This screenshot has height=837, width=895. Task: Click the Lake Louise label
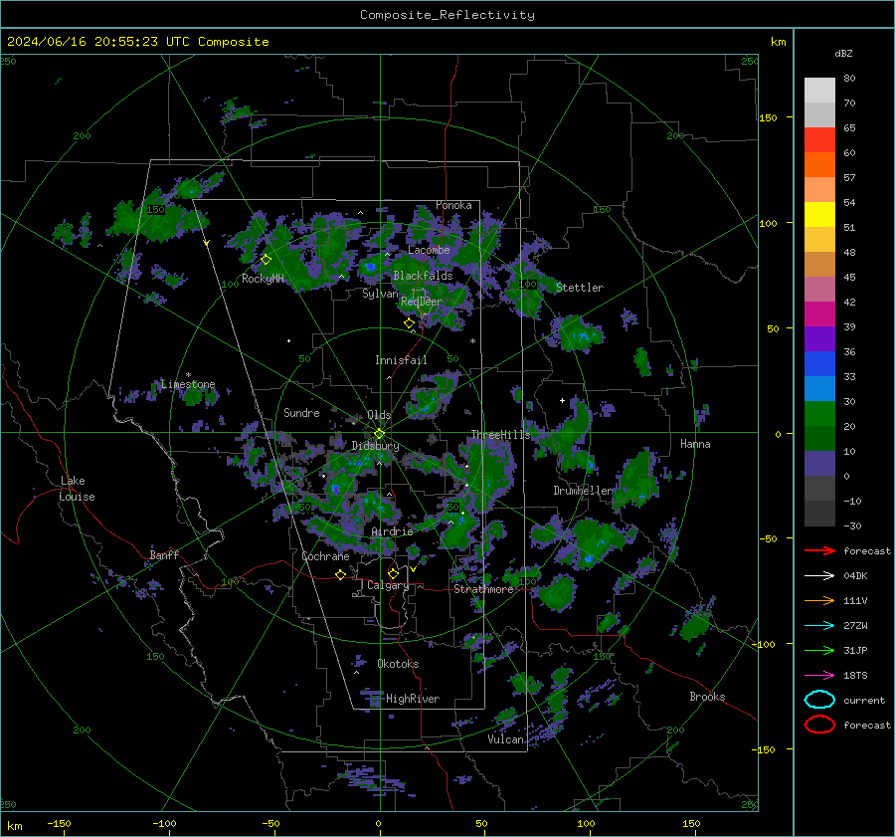(x=77, y=489)
